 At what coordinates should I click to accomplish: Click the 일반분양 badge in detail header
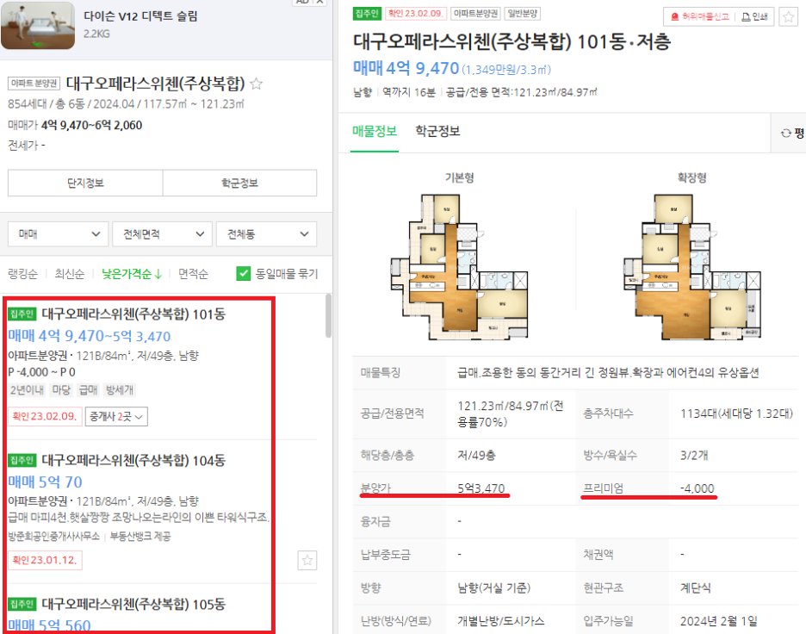point(522,14)
